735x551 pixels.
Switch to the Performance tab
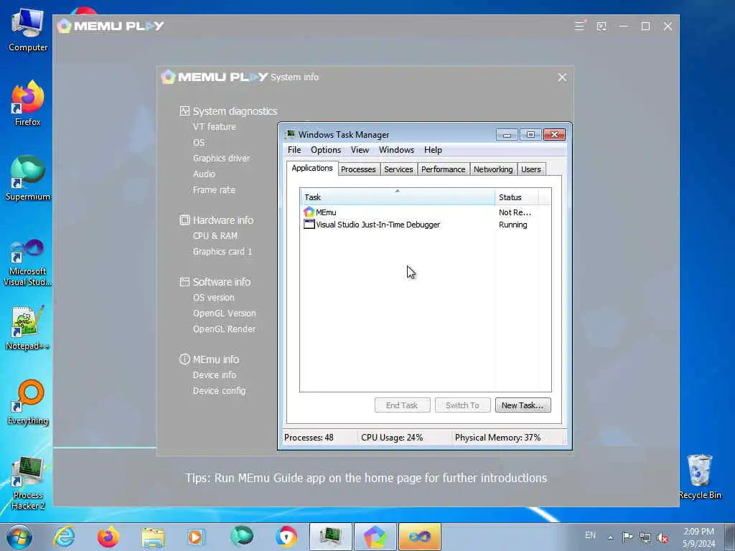(x=443, y=169)
